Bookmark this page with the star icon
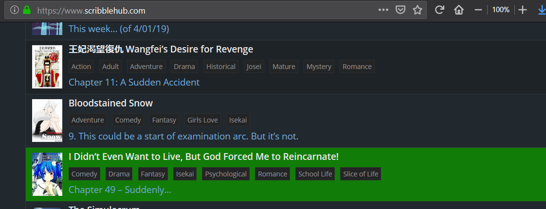The width and height of the screenshot is (546, 209). (x=417, y=10)
